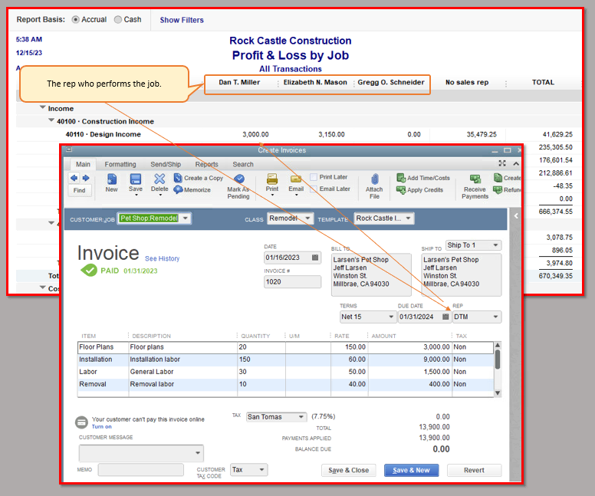Screen dimensions: 595x496
Task: Switch to the Main tab
Action: pyautogui.click(x=83, y=164)
